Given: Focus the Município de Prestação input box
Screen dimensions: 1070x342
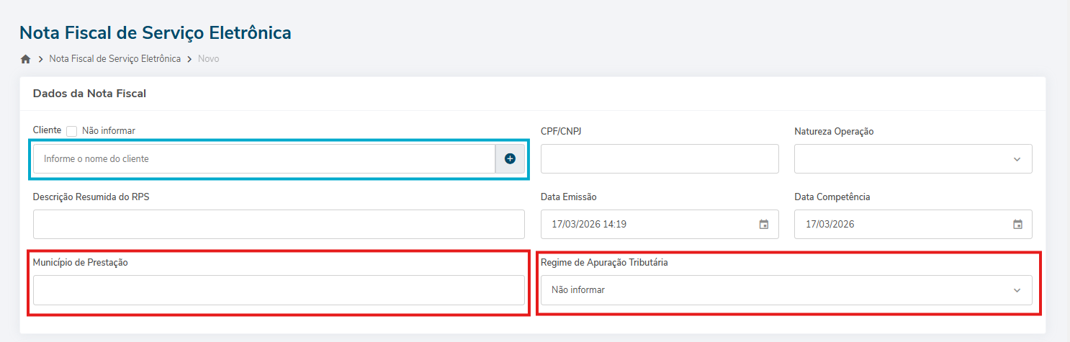Looking at the screenshot, I should [279, 290].
